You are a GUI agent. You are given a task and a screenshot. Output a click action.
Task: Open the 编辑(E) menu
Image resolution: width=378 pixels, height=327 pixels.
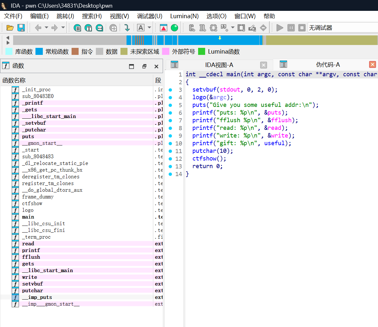pyautogui.click(x=39, y=16)
